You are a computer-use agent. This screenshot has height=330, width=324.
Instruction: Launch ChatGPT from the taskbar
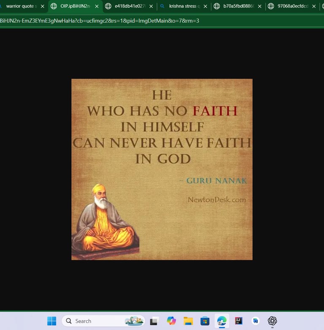[x=273, y=321]
